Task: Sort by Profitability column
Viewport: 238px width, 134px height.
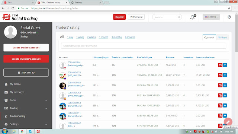Action: [x=144, y=57]
